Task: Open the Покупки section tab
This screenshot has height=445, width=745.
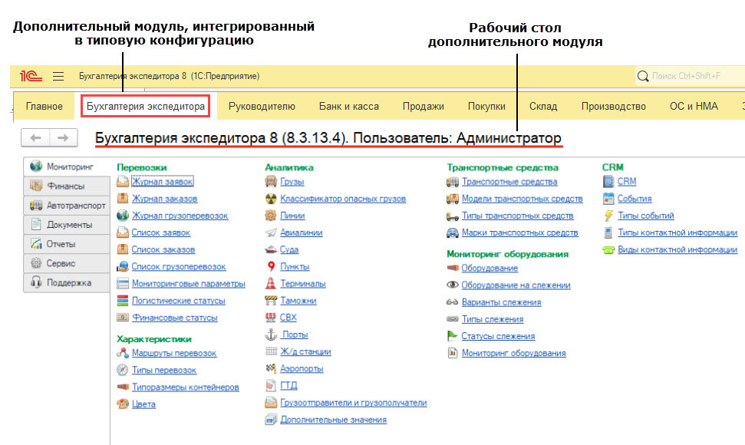Action: click(x=486, y=107)
